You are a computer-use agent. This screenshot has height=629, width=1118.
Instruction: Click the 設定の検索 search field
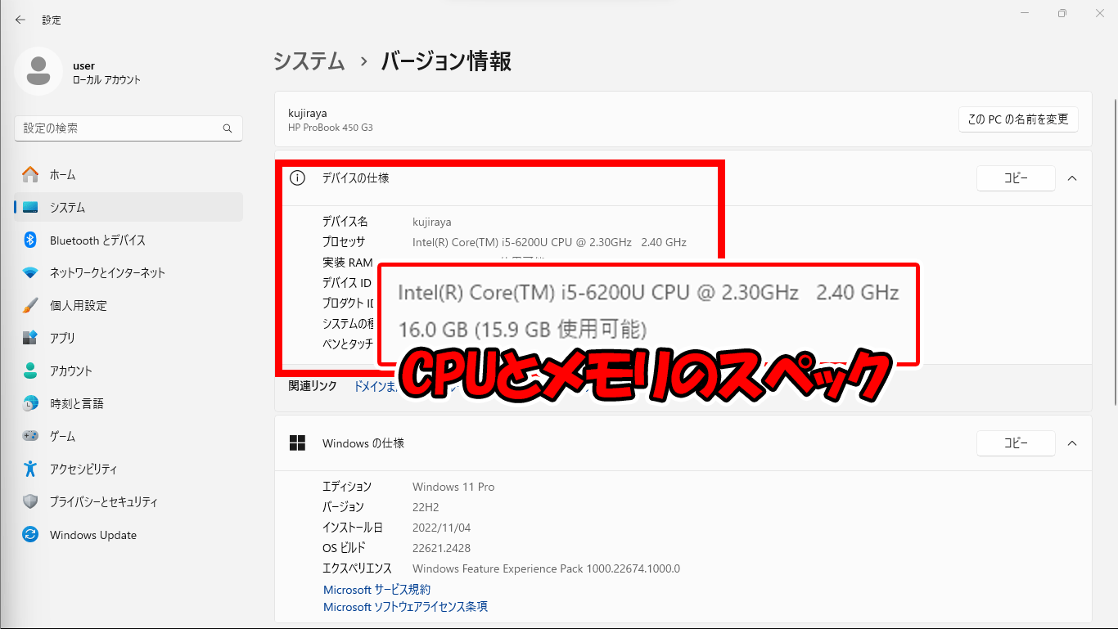pyautogui.click(x=119, y=128)
